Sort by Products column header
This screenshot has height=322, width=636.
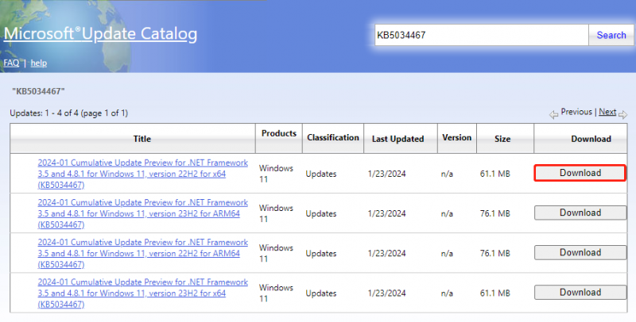(279, 139)
